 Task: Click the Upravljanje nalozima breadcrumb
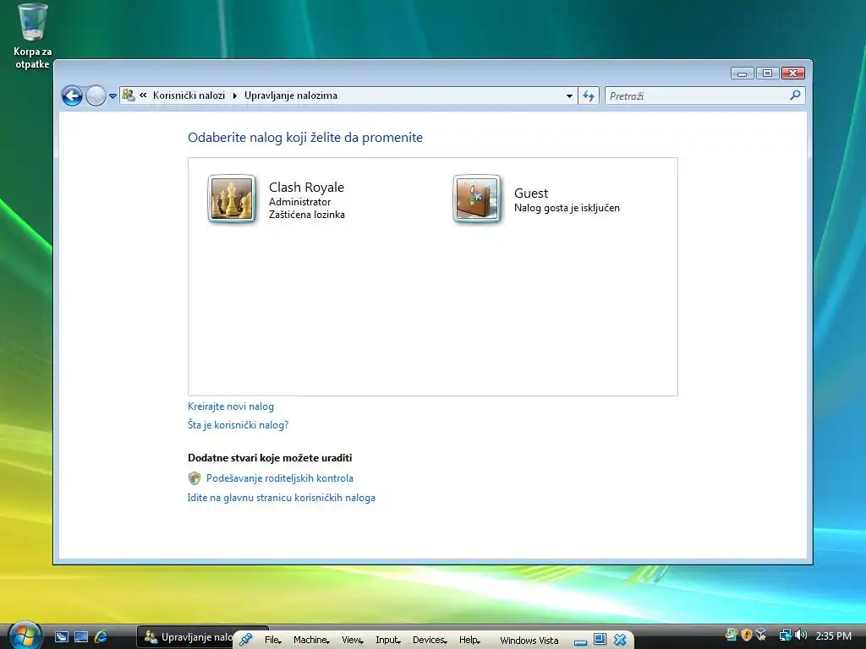pyautogui.click(x=291, y=95)
